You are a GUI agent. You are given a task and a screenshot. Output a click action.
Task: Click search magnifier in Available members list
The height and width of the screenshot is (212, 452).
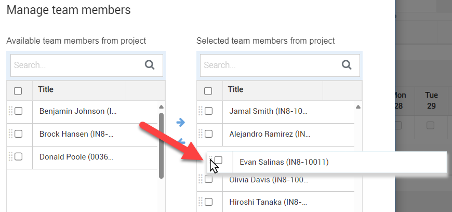pos(150,65)
